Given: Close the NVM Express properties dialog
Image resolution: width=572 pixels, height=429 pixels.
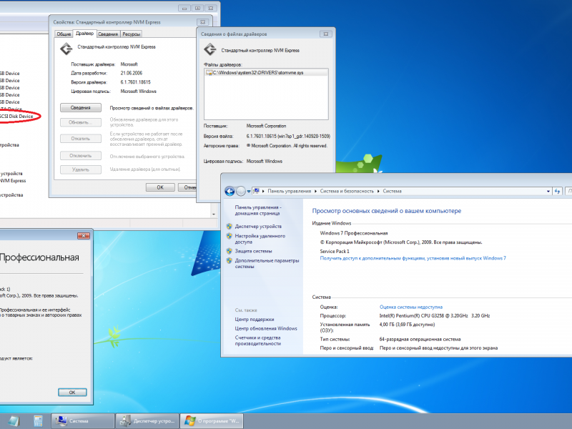Looking at the screenshot, I should point(203,22).
